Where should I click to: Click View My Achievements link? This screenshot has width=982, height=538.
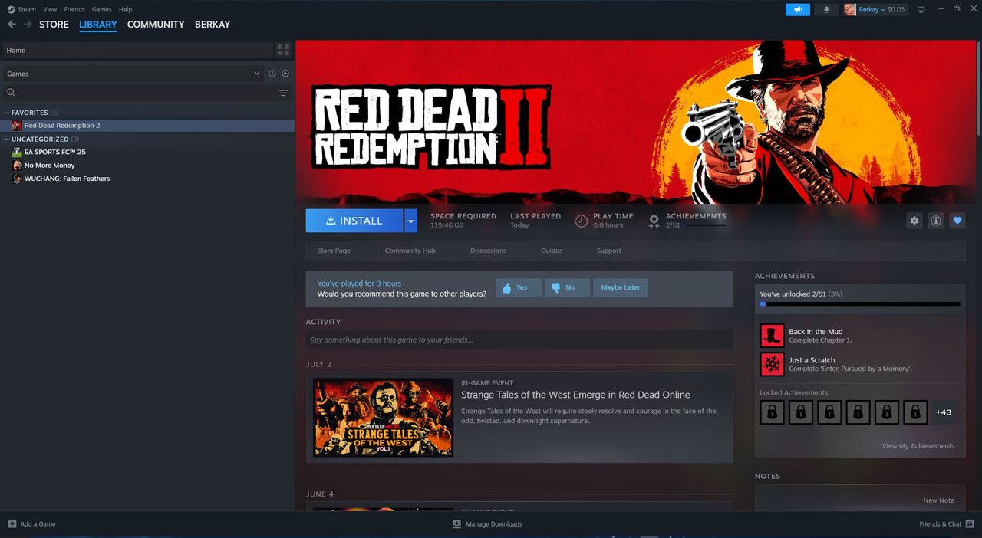918,446
